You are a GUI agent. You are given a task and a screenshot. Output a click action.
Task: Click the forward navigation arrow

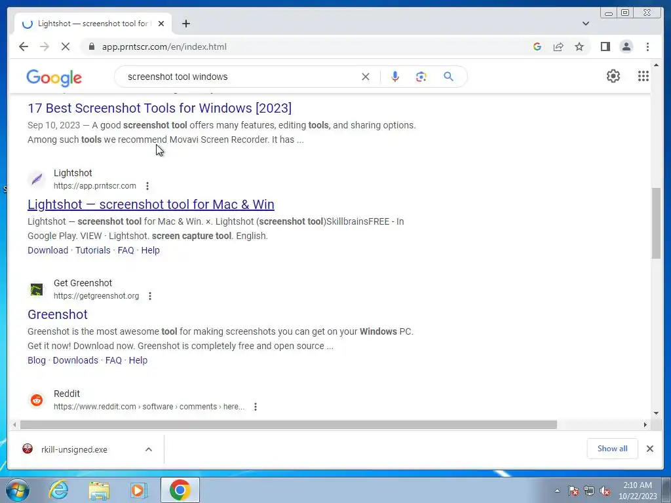45,47
